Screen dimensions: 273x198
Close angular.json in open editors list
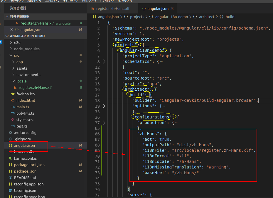point(11,30)
